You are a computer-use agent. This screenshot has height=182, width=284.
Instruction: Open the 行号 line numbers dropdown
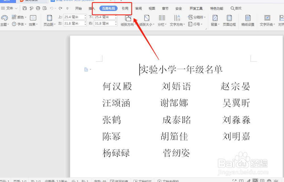(195, 24)
